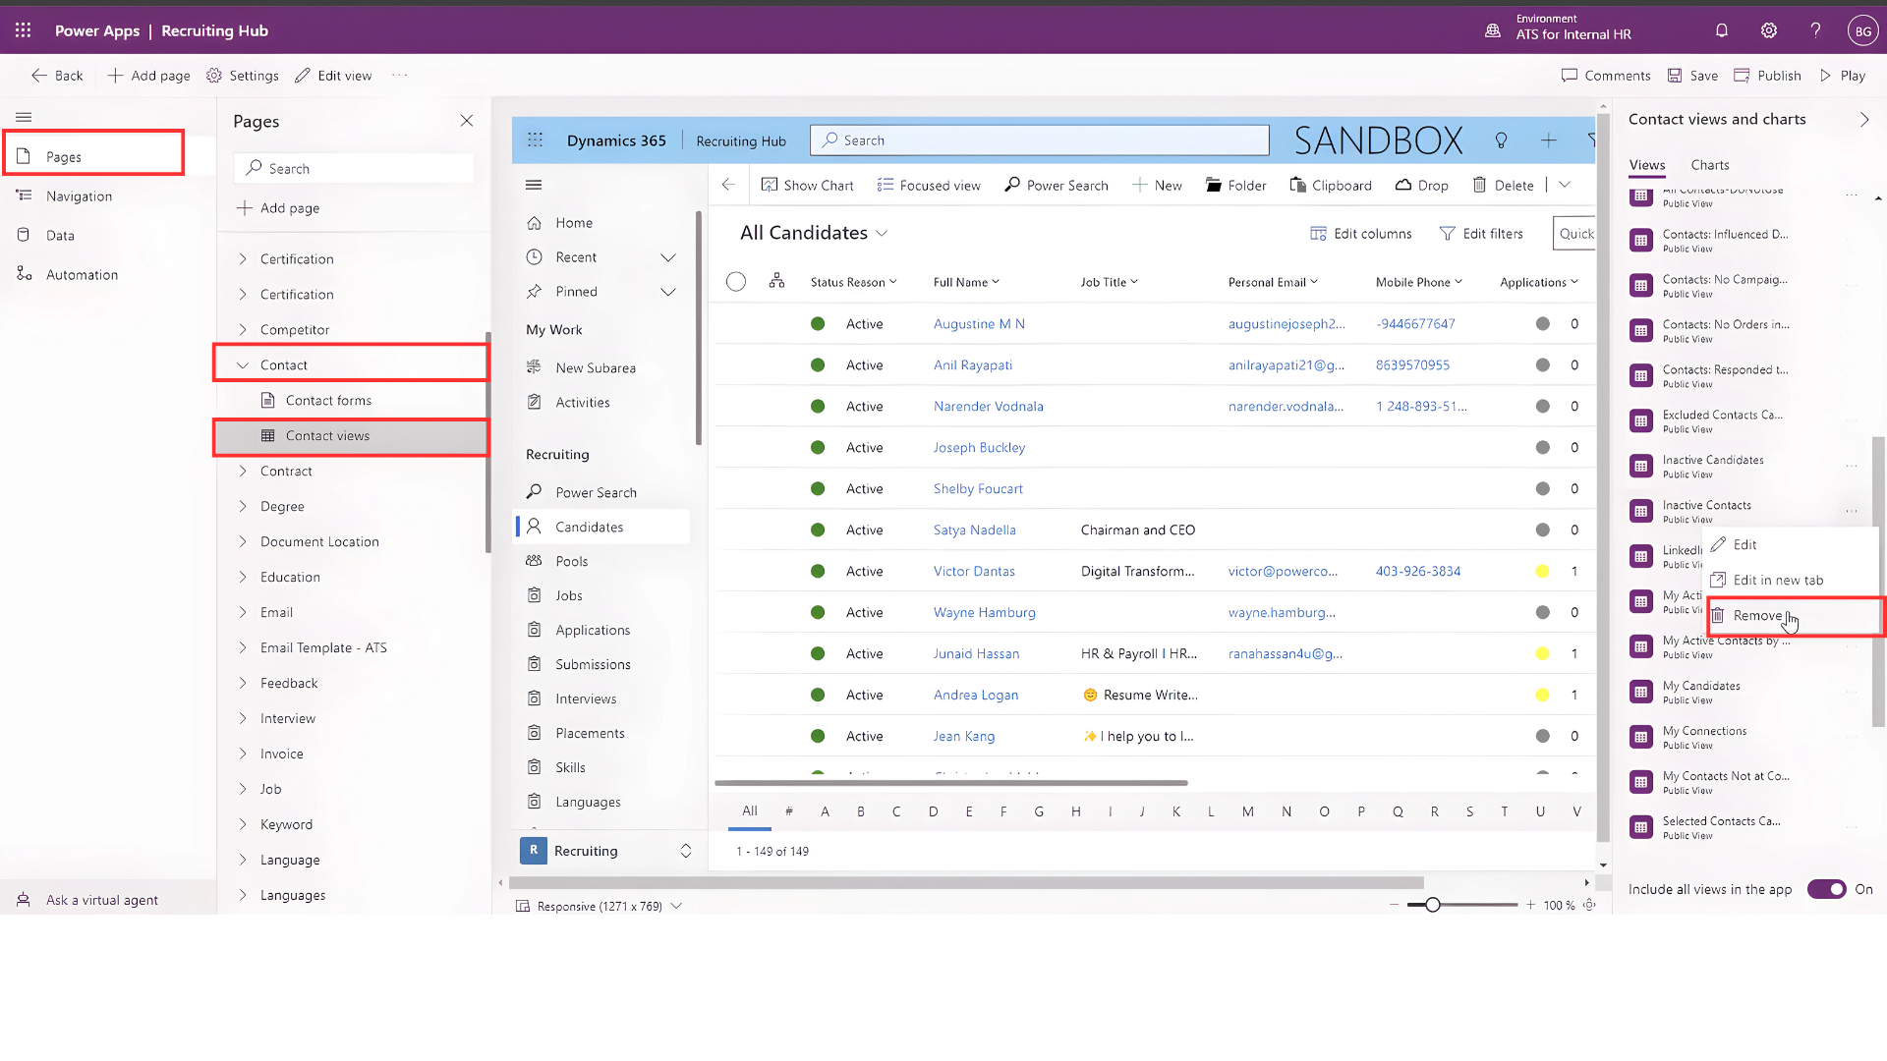
Task: Open the All Candidates view selector dropdown
Action: tap(882, 234)
